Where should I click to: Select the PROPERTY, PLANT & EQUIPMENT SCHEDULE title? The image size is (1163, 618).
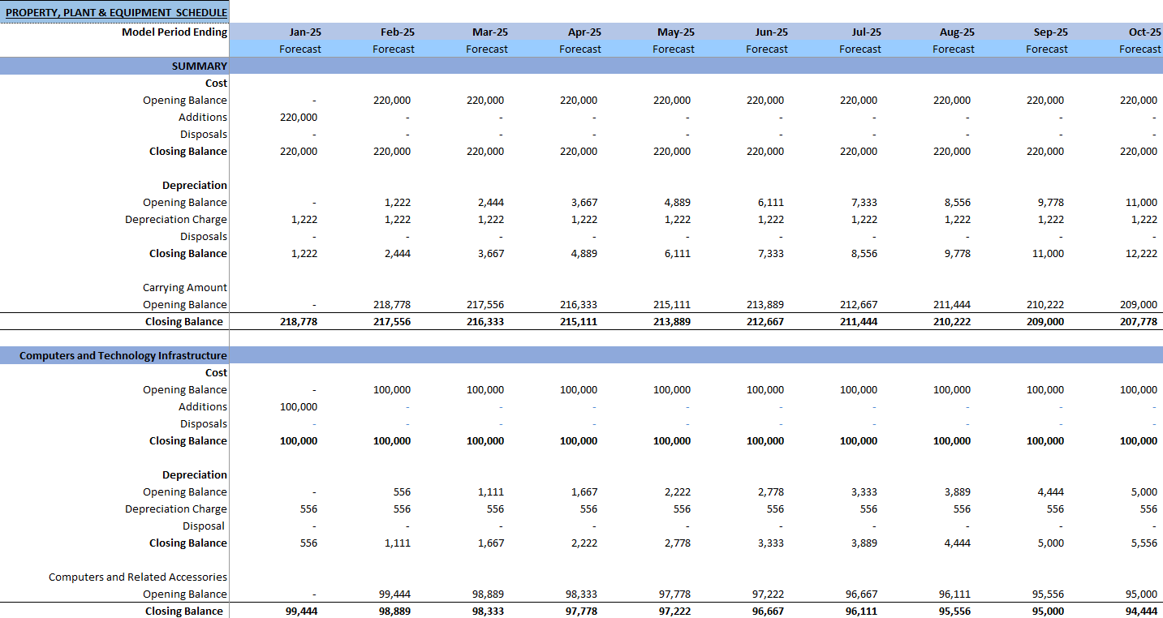pyautogui.click(x=114, y=12)
